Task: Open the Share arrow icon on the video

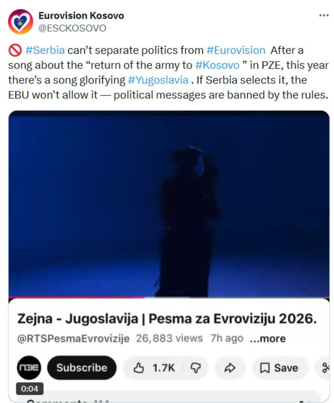Action: (x=230, y=368)
